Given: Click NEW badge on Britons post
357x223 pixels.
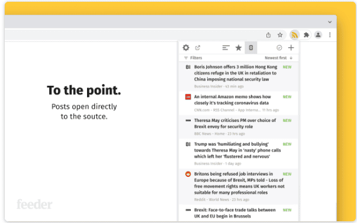Looking at the screenshot, I should click(287, 174).
